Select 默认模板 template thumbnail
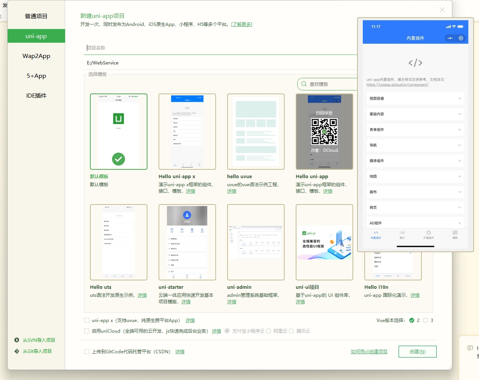The image size is (479, 380). tap(119, 132)
